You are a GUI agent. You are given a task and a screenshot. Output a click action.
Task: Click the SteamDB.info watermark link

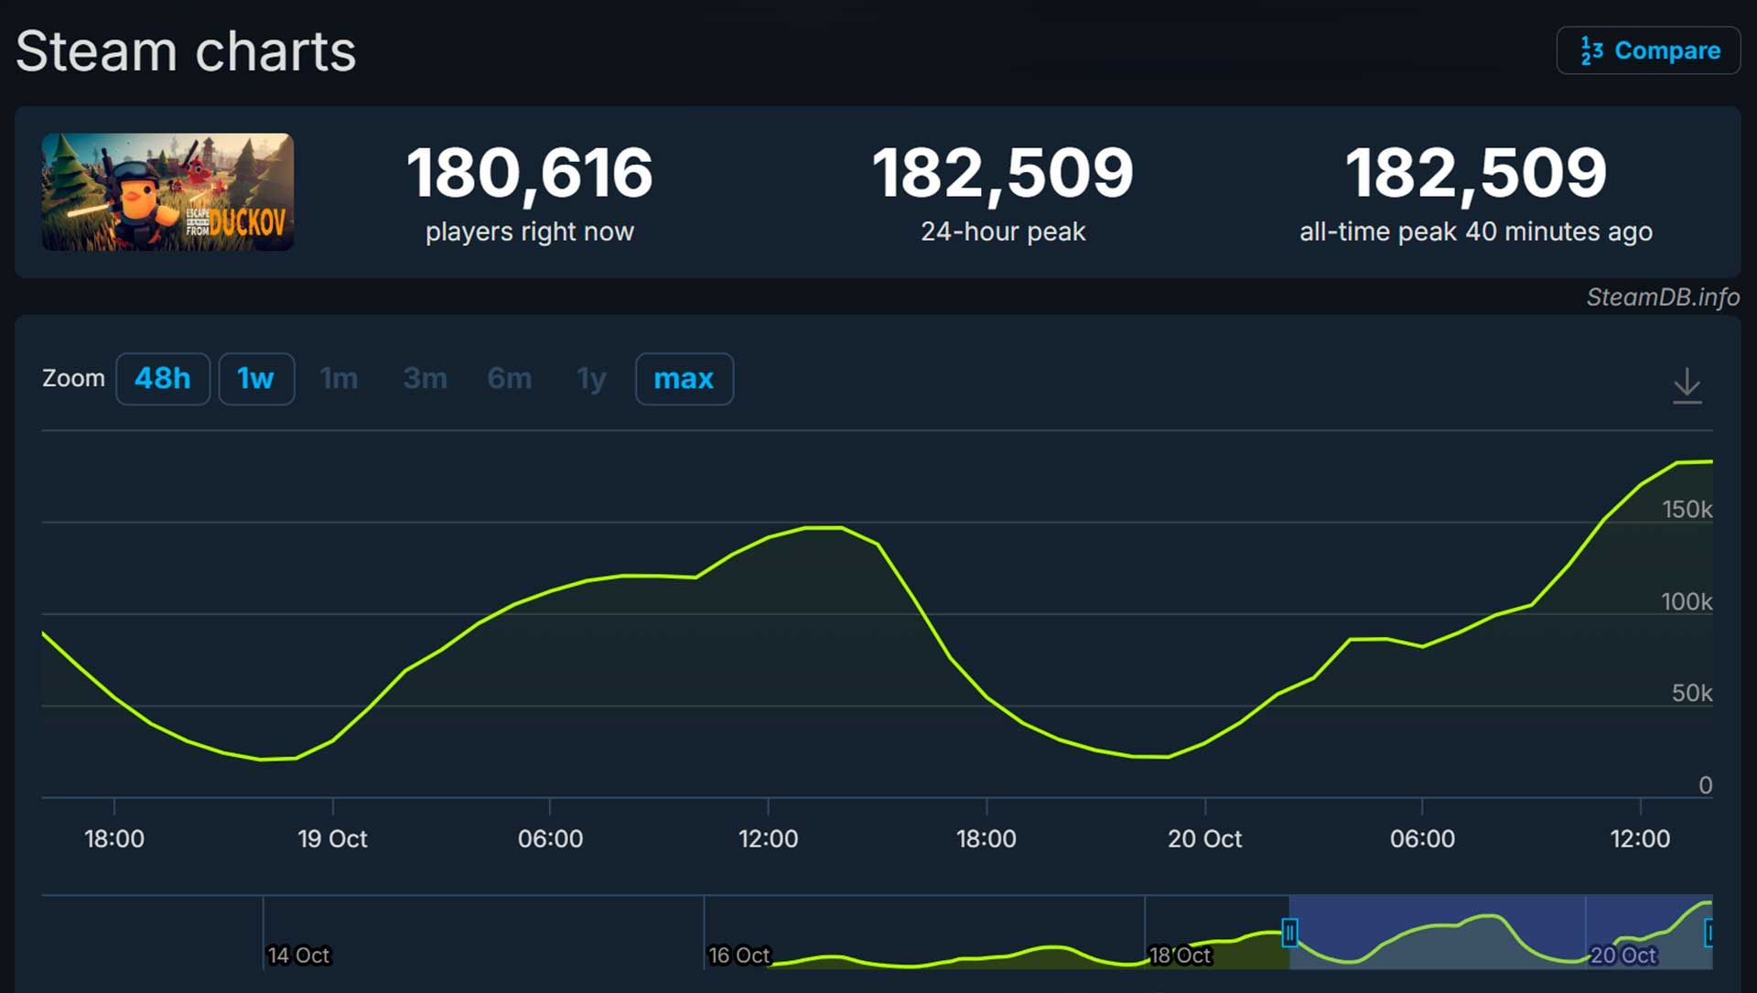(1662, 297)
